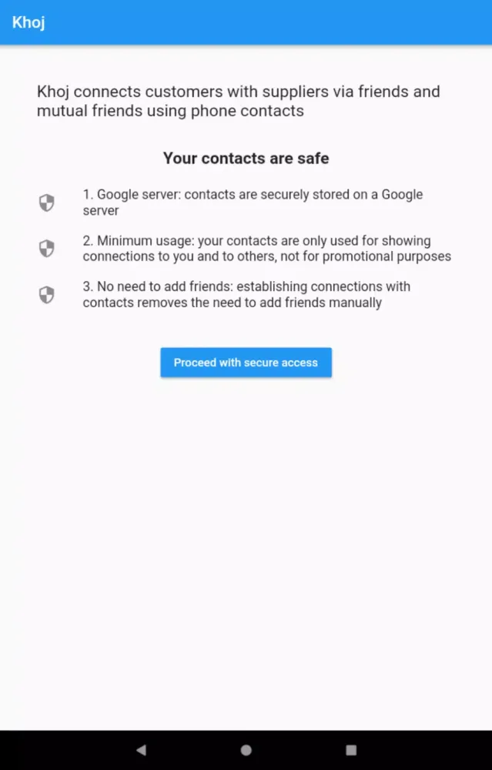The height and width of the screenshot is (770, 492).
Task: Click the Google server contacts storage text
Action: click(x=253, y=195)
